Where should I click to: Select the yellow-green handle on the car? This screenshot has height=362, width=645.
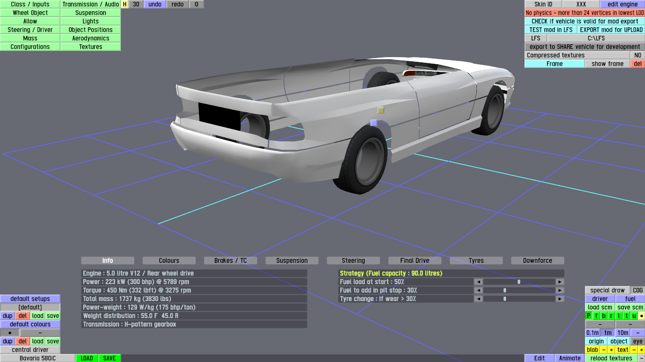381,110
